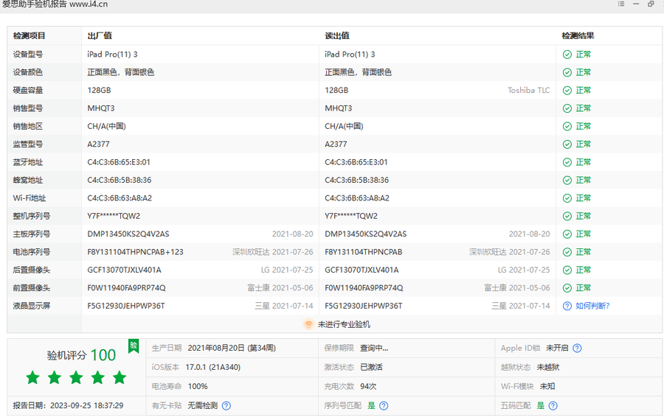Restore the window using title bar button
The height and width of the screenshot is (420, 664).
click(651, 4)
